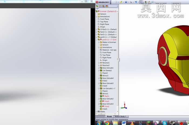Click the first Sensors folder under Ironman
189x125 pixels.
(x=102, y=14)
